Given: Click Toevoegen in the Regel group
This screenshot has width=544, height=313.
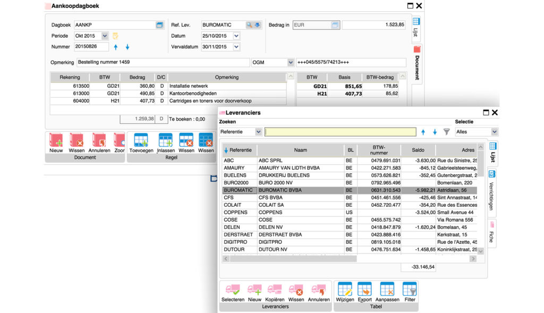Looking at the screenshot, I should tap(141, 142).
